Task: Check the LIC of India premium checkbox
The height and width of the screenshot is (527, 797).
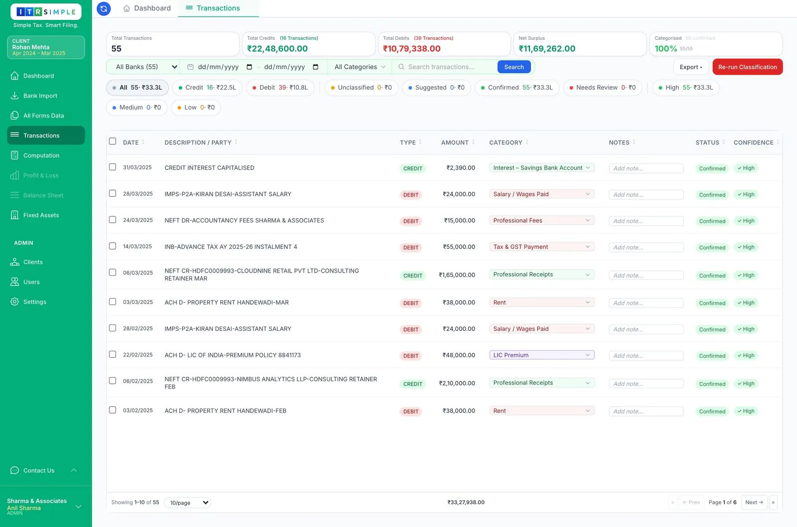Action: tap(113, 354)
